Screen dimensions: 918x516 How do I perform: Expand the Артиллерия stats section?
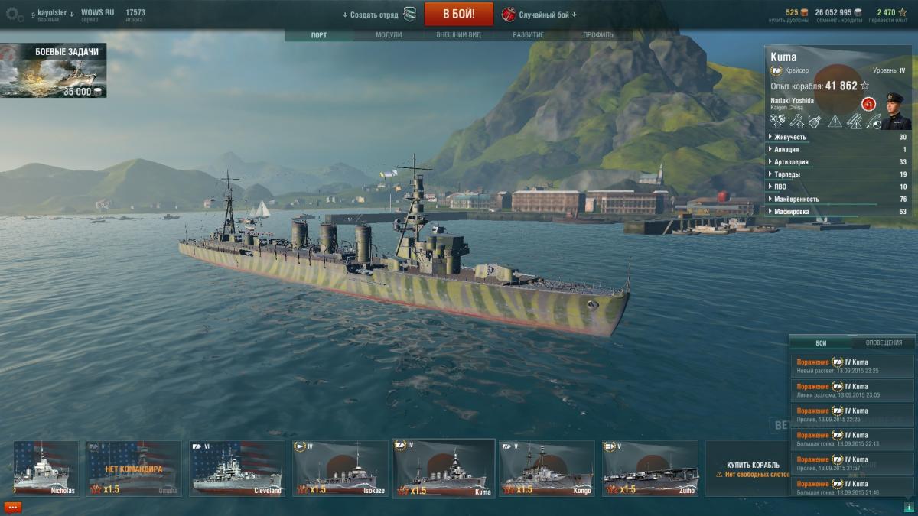coord(838,162)
